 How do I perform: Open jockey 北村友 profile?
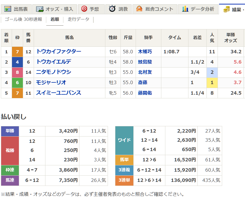coord(145,72)
